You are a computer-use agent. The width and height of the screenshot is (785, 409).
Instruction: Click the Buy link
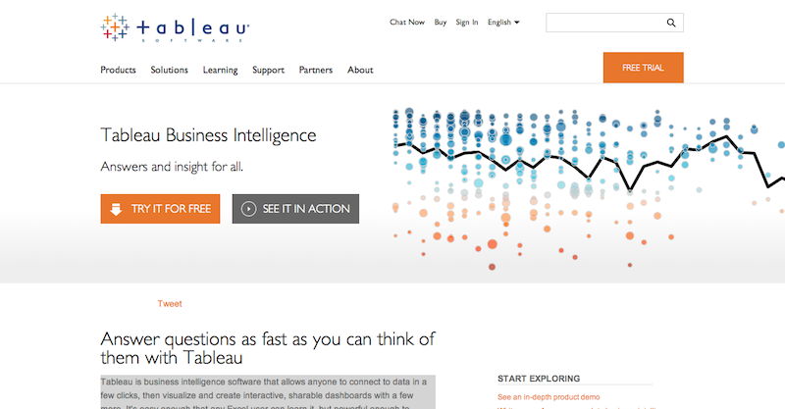pyautogui.click(x=441, y=22)
